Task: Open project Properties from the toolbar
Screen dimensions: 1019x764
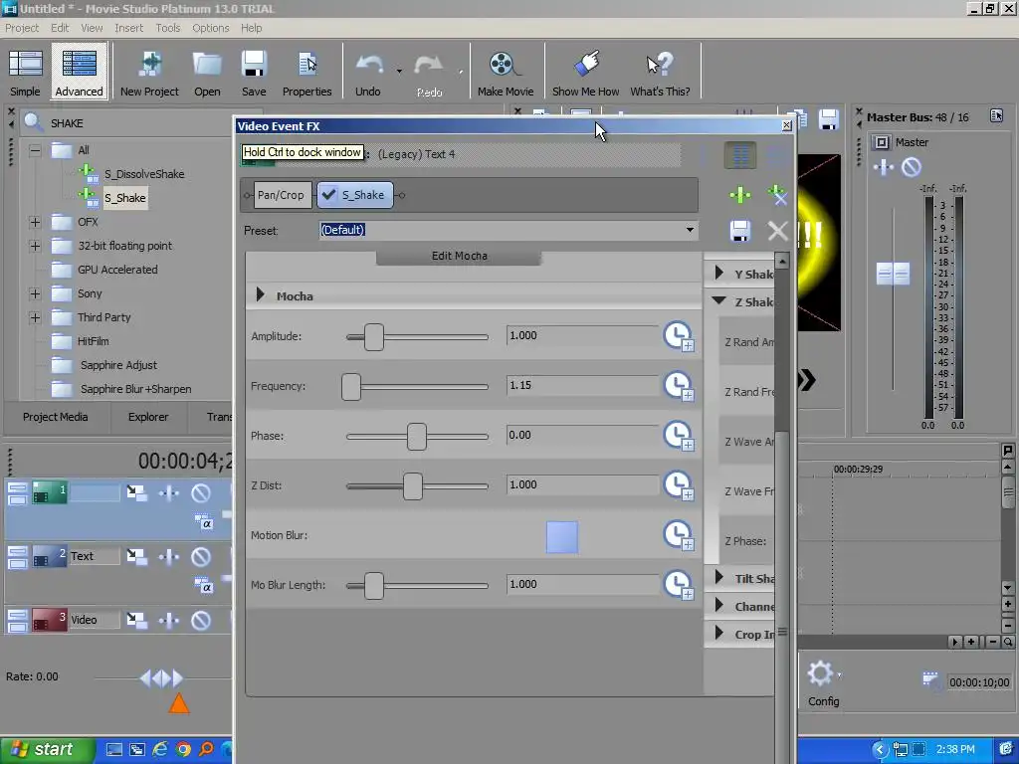Action: [306, 73]
